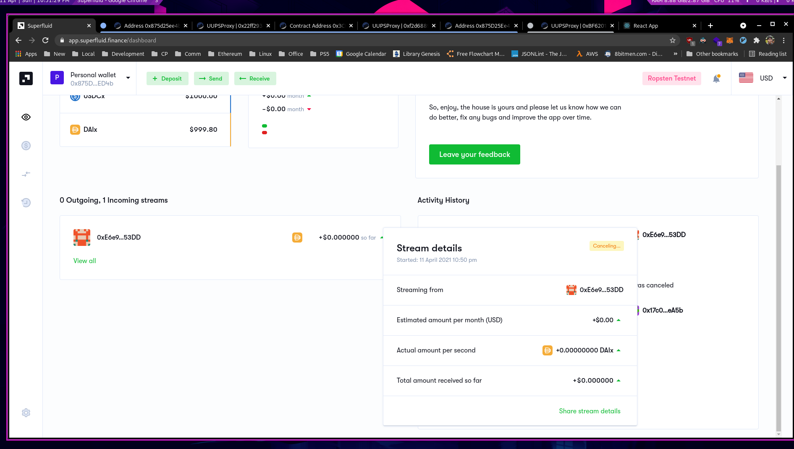
Task: Click the 0x17c0...eA5b activity address
Action: pos(663,311)
